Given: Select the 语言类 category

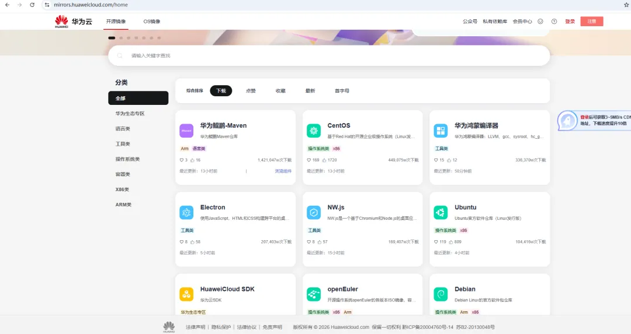Looking at the screenshot, I should click(123, 129).
